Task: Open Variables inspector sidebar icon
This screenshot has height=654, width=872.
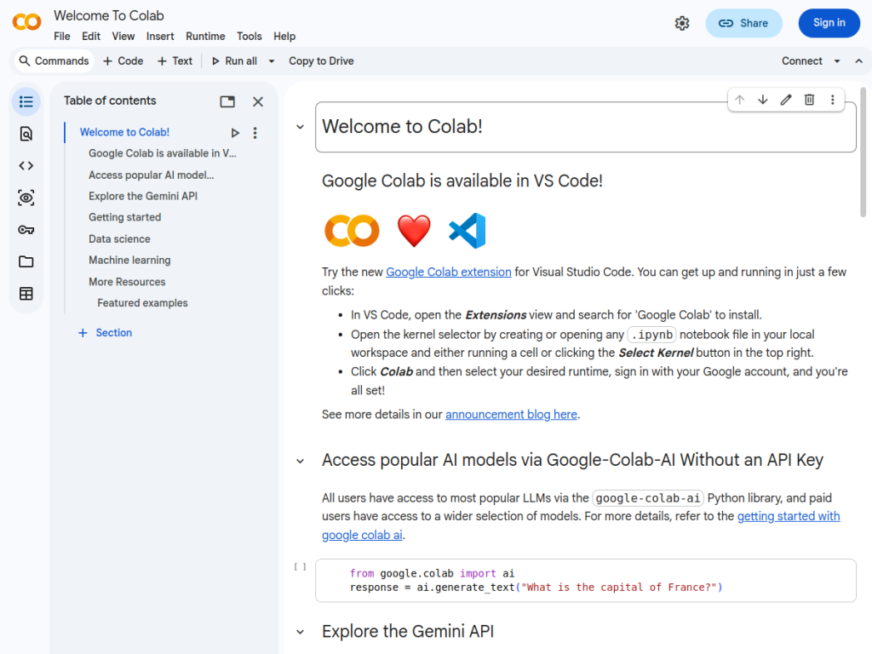Action: (26, 198)
